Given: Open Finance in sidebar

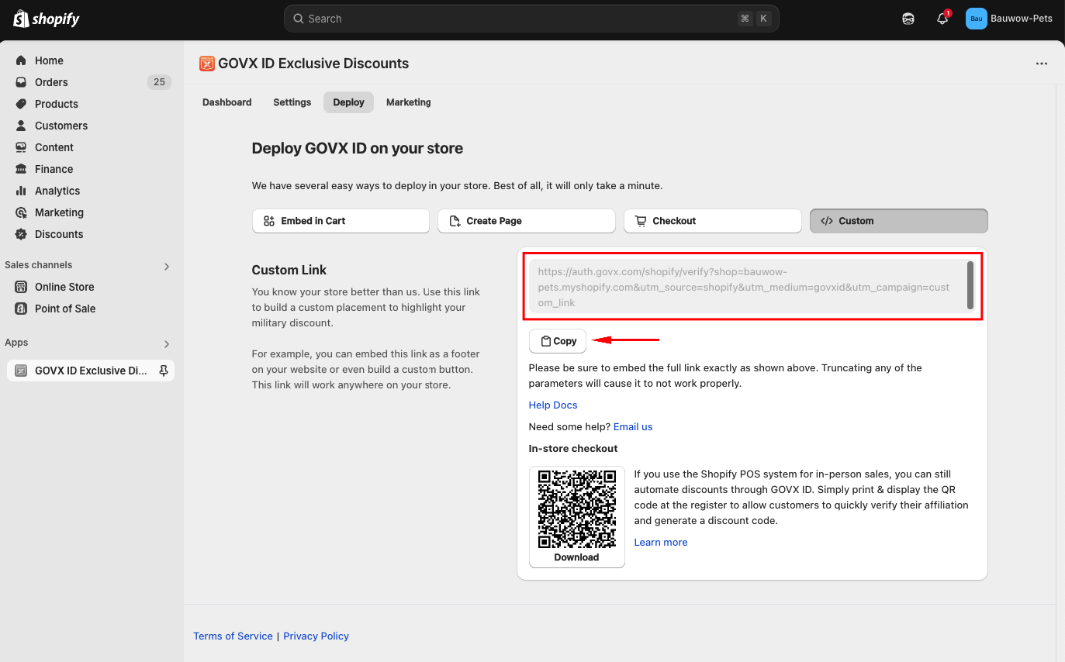Looking at the screenshot, I should (54, 169).
